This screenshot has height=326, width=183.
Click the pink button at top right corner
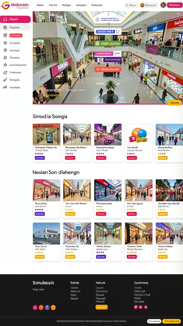(175, 5)
